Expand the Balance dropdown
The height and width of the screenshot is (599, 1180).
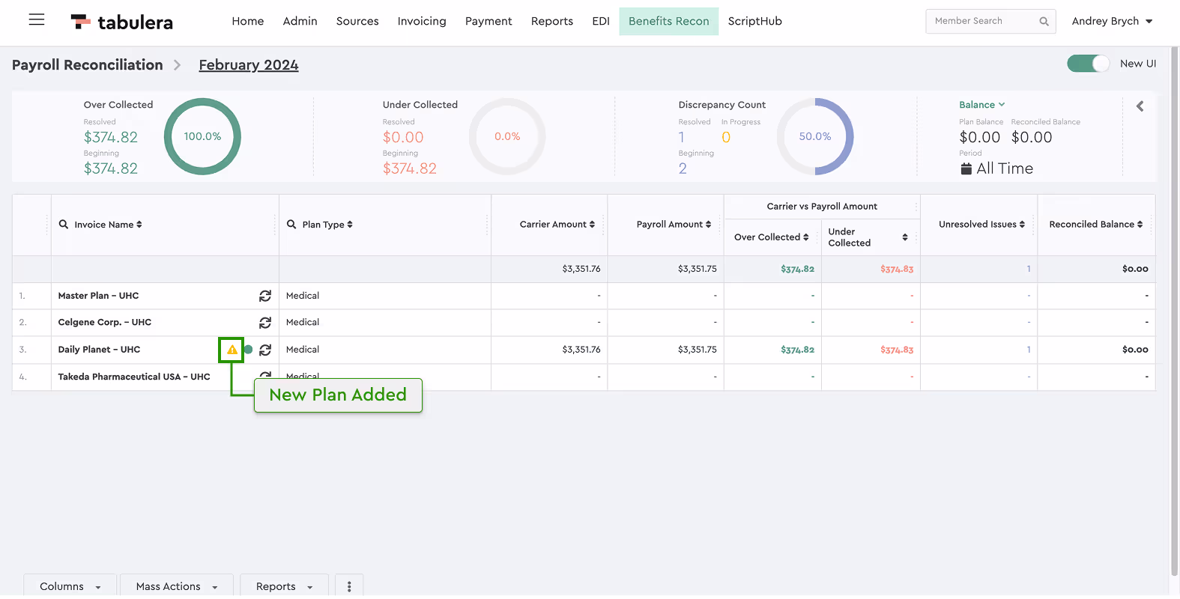click(982, 105)
